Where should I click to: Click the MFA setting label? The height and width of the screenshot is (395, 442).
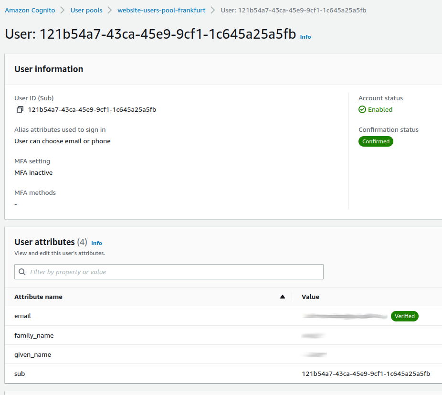32,161
